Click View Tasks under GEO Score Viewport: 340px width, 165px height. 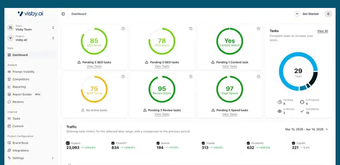tap(162, 66)
